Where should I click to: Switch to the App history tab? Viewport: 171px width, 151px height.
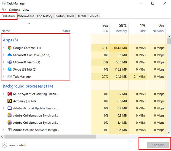[44, 16]
